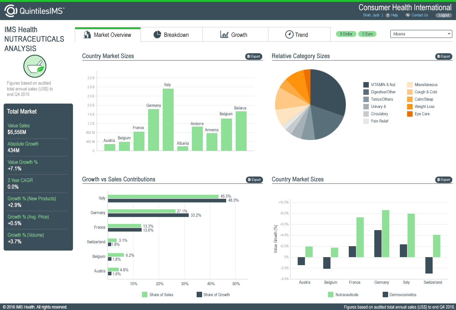
Task: Click the Cough & Cold legend swatch
Action: click(x=410, y=92)
